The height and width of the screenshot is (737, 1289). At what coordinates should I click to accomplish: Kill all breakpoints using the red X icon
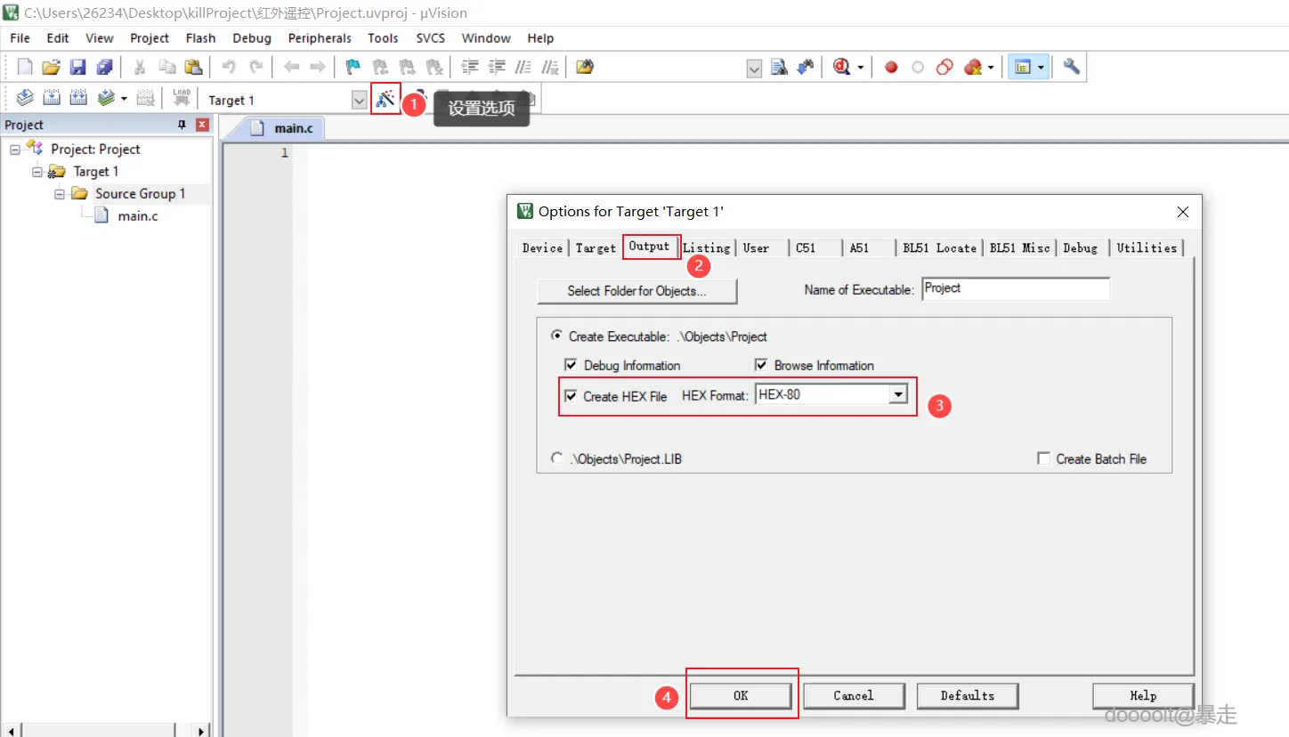click(x=972, y=67)
